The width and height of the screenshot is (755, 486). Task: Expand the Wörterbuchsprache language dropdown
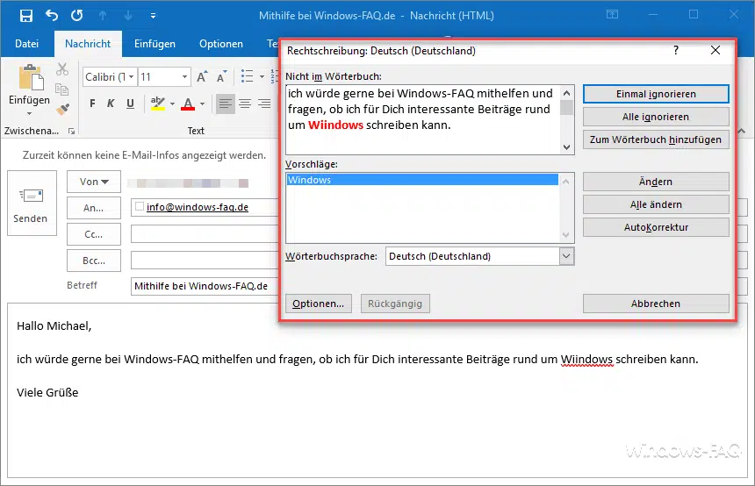(x=566, y=256)
